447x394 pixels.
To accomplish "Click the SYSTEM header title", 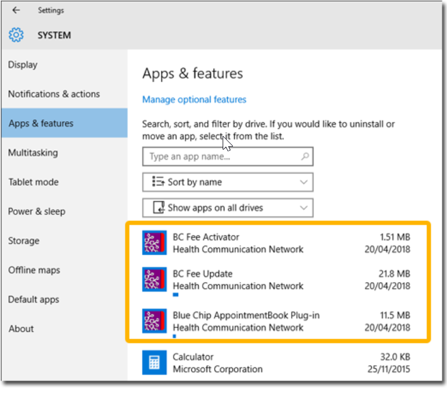I will click(x=54, y=35).
